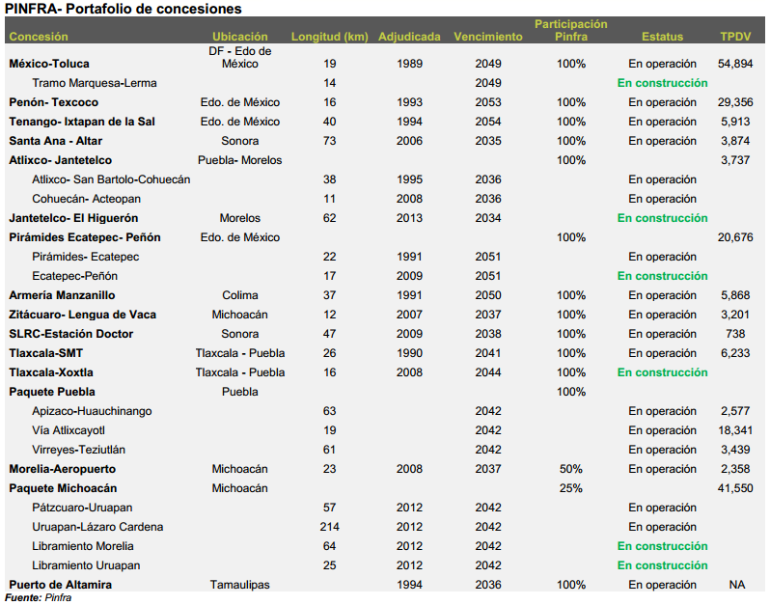This screenshot has height=605, width=770.
Task: Select the 'México-Toluca' concession row name
Action: (x=49, y=64)
